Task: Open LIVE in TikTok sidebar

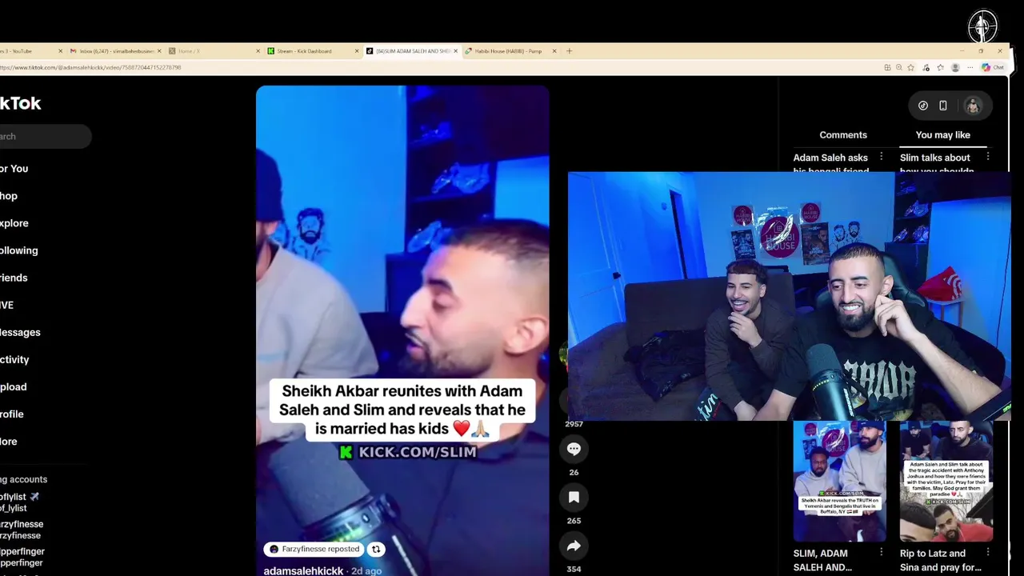Action: [6, 305]
